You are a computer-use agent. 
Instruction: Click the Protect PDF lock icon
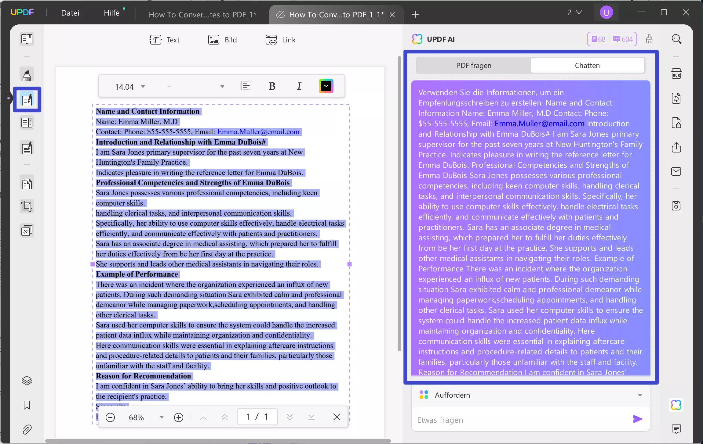676,123
